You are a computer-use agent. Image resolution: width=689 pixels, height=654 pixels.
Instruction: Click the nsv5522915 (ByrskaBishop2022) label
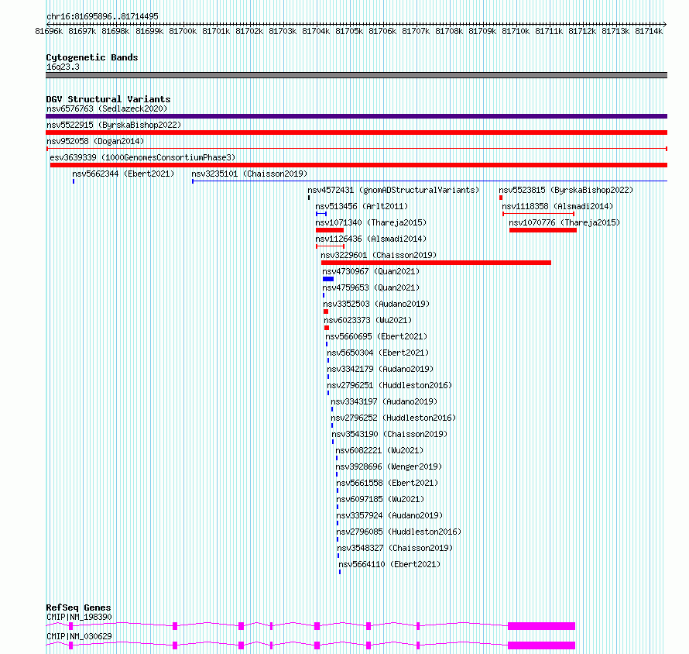point(114,125)
